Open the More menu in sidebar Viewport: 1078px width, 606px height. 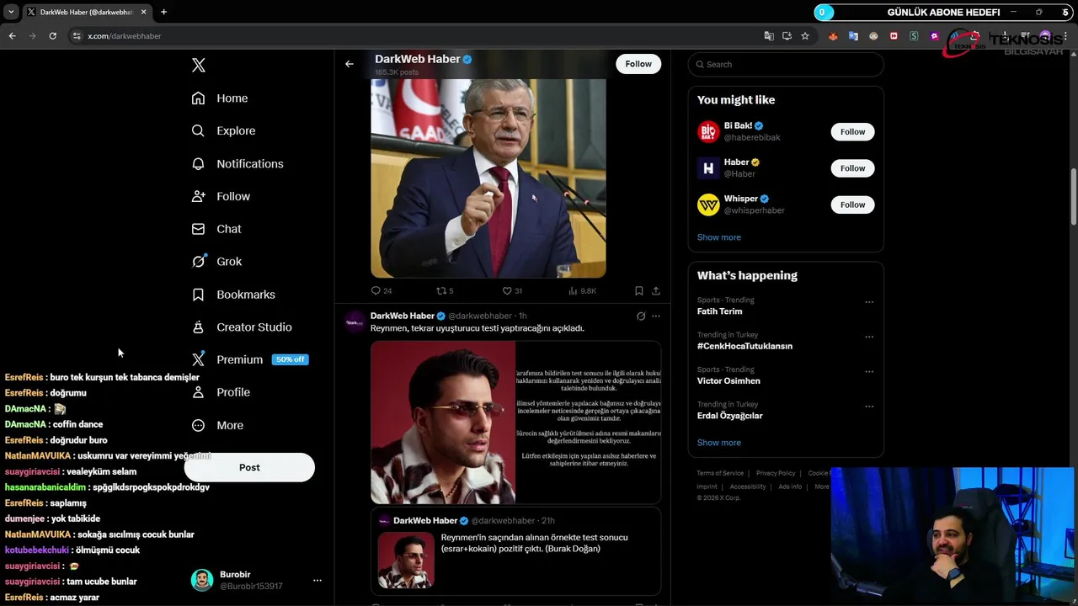coord(217,425)
